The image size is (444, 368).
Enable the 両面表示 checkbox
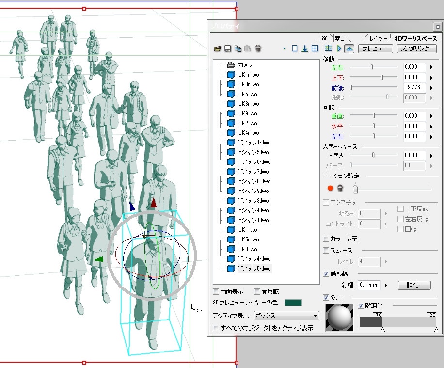(215, 291)
